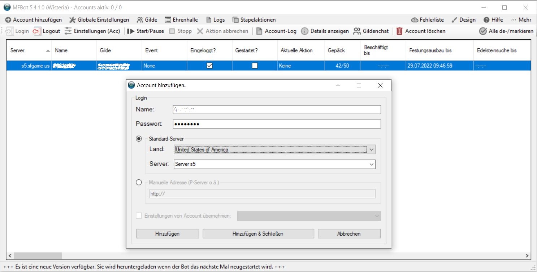Open Globale Einstellungen in the menu bar
The width and height of the screenshot is (537, 272).
[x=99, y=20]
